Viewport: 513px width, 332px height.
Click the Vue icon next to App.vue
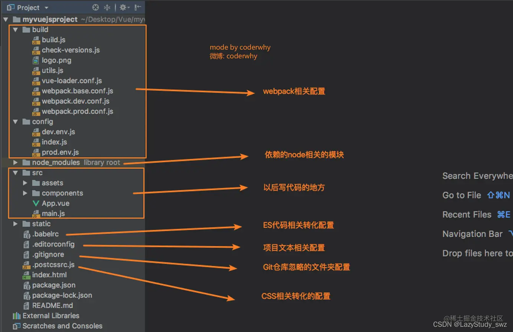35,203
